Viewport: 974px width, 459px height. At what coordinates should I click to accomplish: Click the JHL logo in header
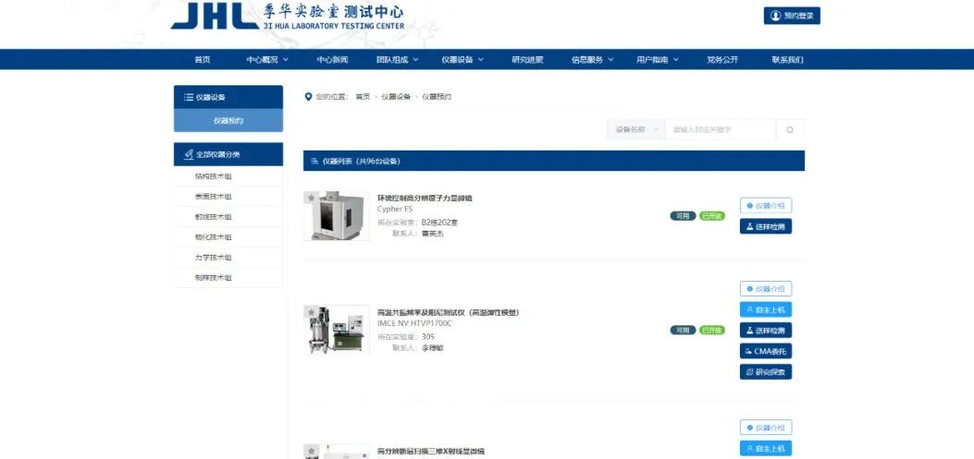point(207,16)
